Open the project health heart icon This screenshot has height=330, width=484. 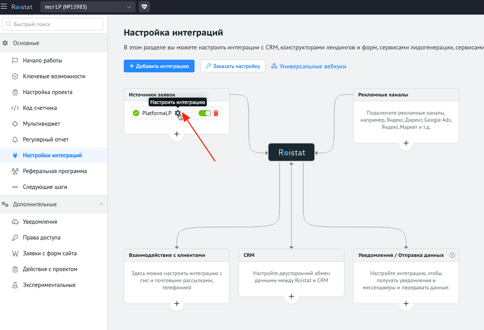click(144, 7)
